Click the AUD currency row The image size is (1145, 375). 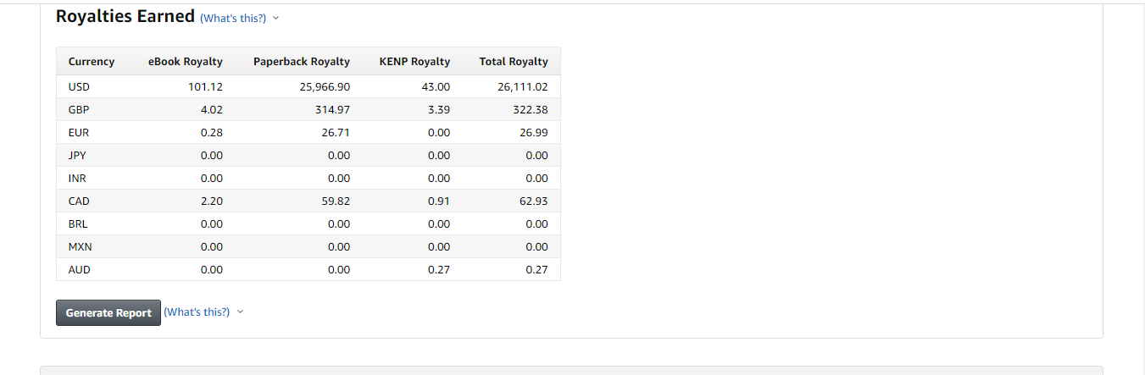[x=308, y=269]
